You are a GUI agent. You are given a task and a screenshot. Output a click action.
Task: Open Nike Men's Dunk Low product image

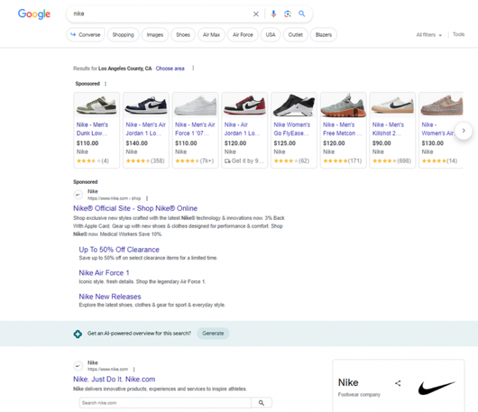pos(97,105)
